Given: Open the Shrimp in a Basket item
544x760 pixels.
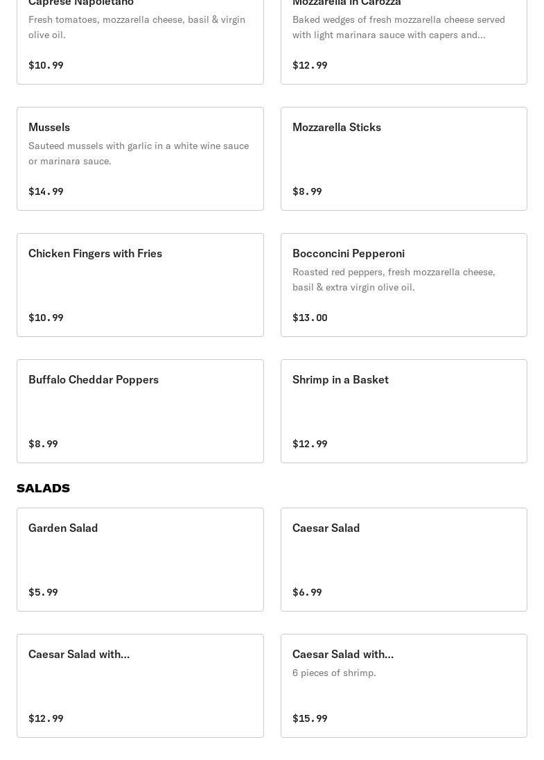Looking at the screenshot, I should point(403,411).
